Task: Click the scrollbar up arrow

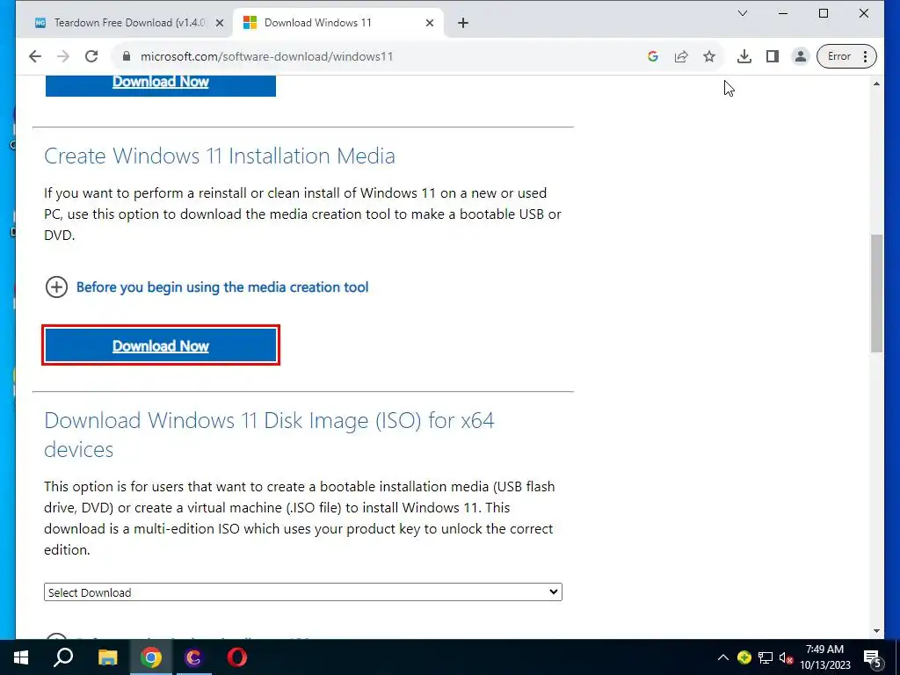Action: (876, 83)
